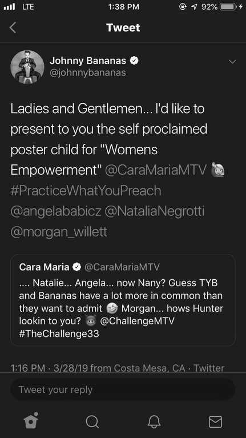Open the #PracticeWhatYouPreach hashtag
This screenshot has width=246, height=438.
pyautogui.click(x=86, y=191)
